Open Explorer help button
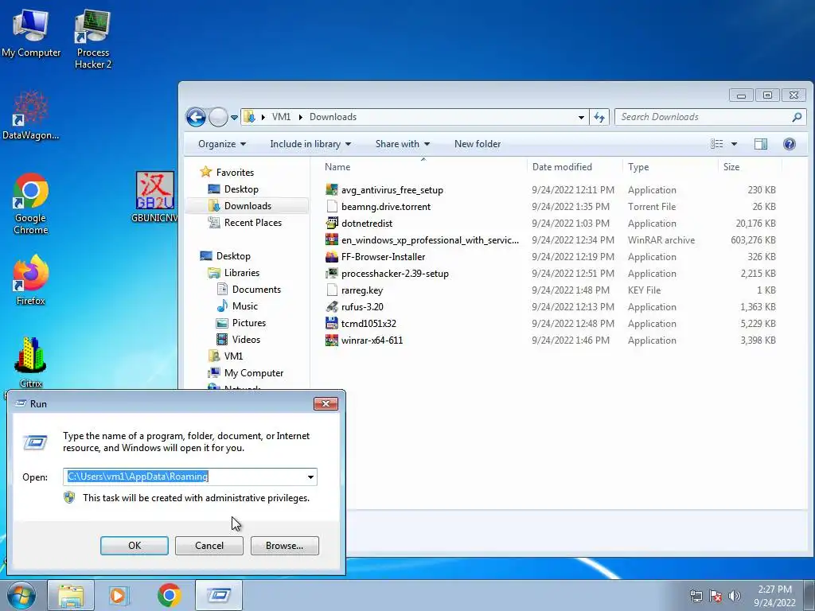 (x=789, y=144)
